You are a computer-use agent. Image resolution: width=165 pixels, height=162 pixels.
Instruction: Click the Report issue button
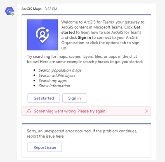[x=45, y=147]
